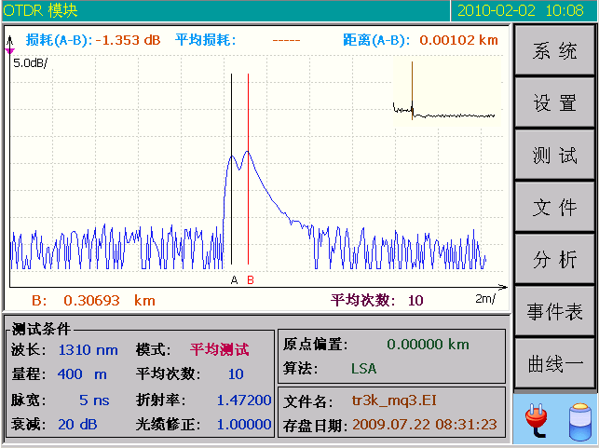Check the battery status icon

(x=579, y=421)
